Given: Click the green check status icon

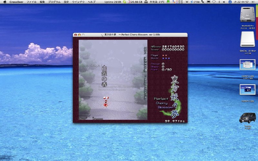Looking at the screenshot, I should (124, 2).
